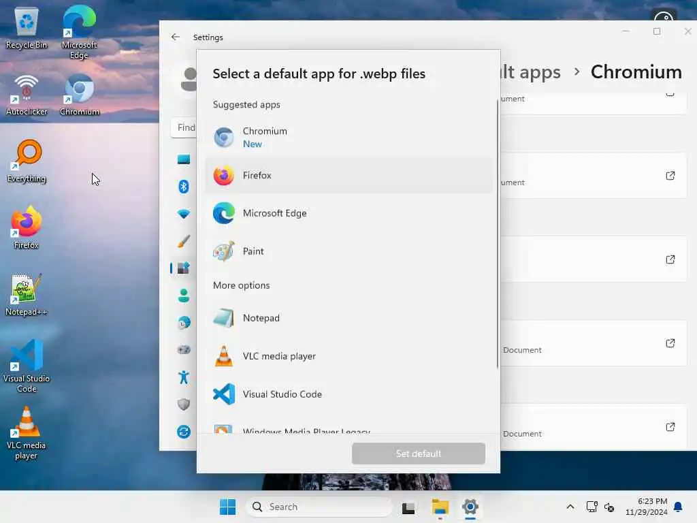Select the Visual Studio Code desktop shortcut
Screen dimensions: 697x523
[27, 366]
